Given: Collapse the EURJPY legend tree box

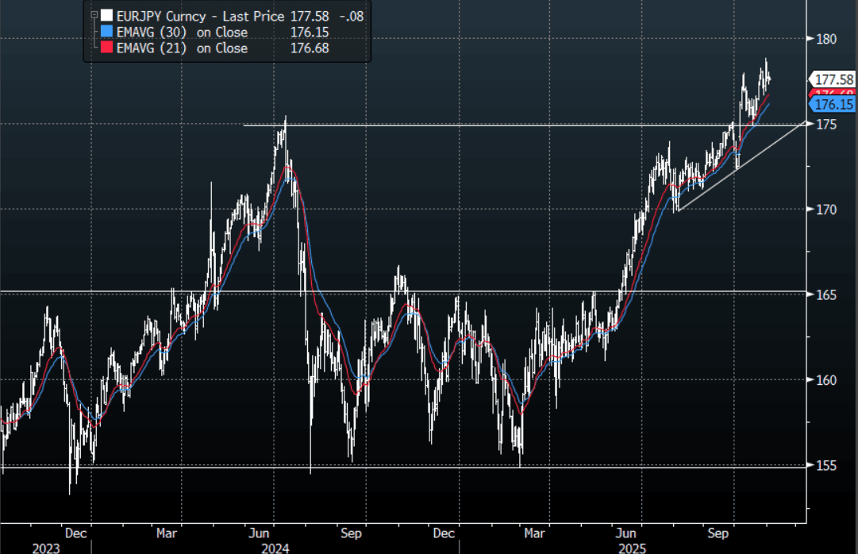Looking at the screenshot, I should click(x=95, y=15).
